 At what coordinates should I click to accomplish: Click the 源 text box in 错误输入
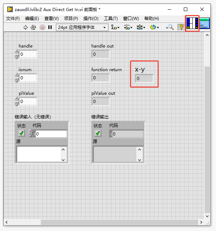39,154
